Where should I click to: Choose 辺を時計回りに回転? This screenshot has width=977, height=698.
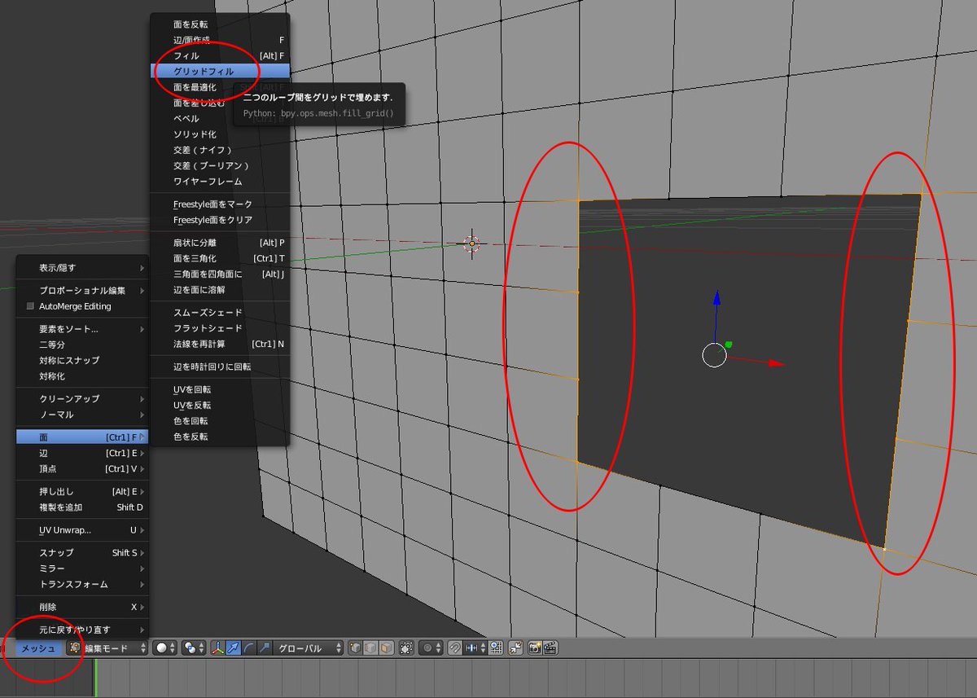pos(220,367)
